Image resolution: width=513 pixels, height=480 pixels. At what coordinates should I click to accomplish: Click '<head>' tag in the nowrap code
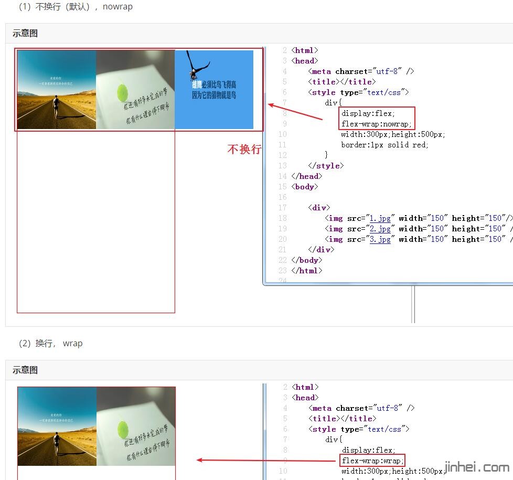click(305, 61)
